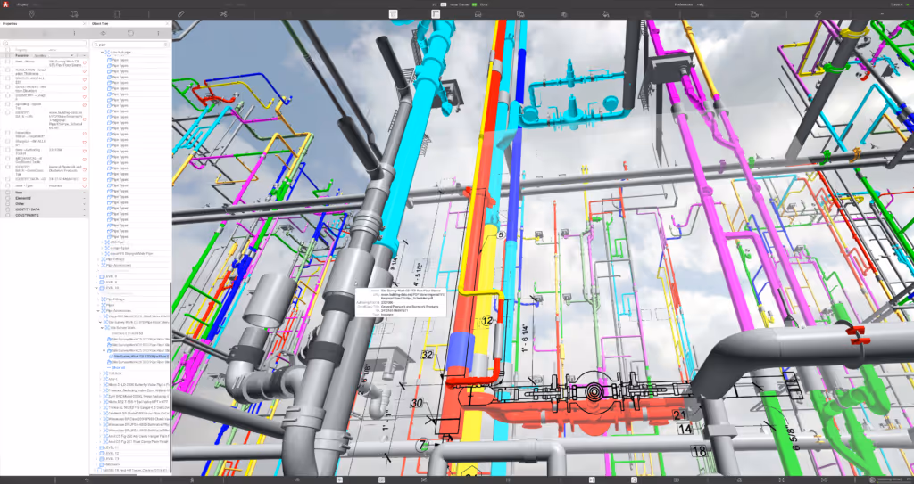Check the box next to Item group

click(x=7, y=192)
